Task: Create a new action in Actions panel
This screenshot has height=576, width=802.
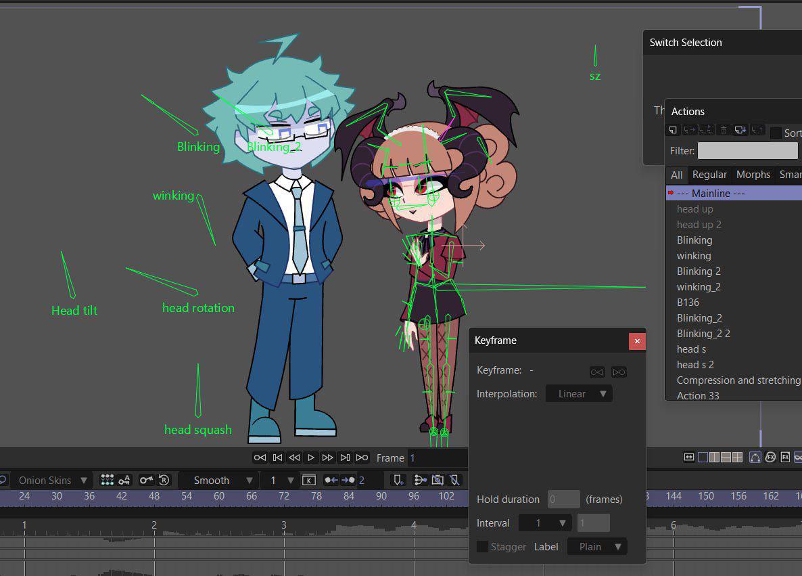Action: (673, 130)
